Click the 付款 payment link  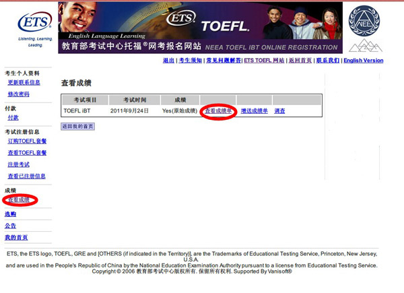(x=13, y=118)
